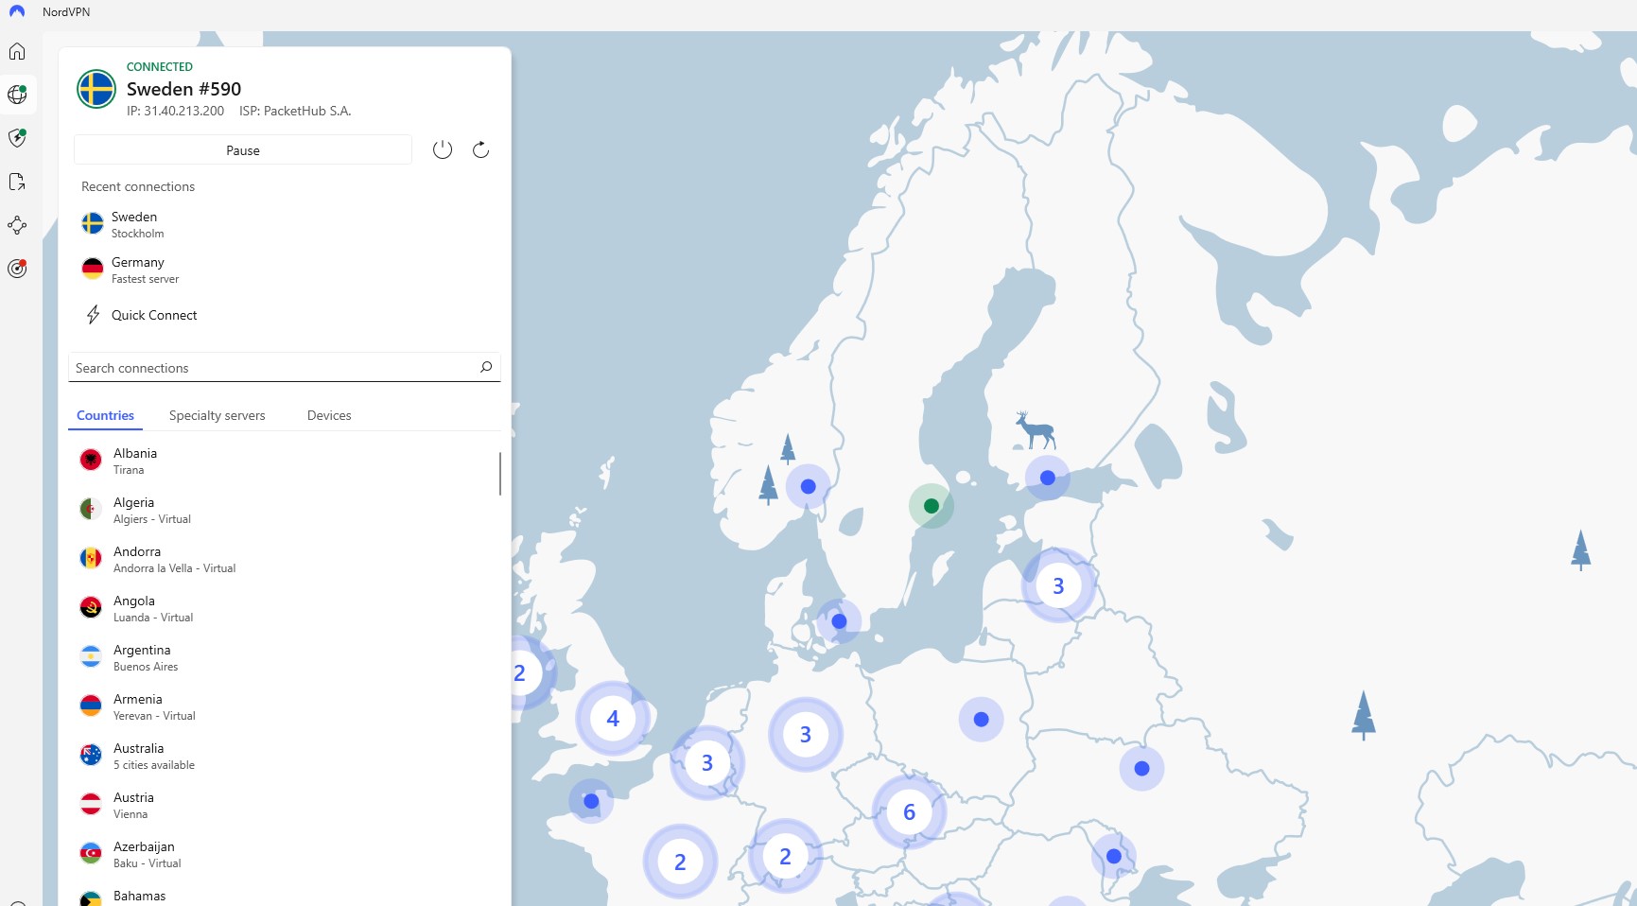Screen dimensions: 1637x906
Task: Pause the VPN connection
Action: pyautogui.click(x=243, y=150)
